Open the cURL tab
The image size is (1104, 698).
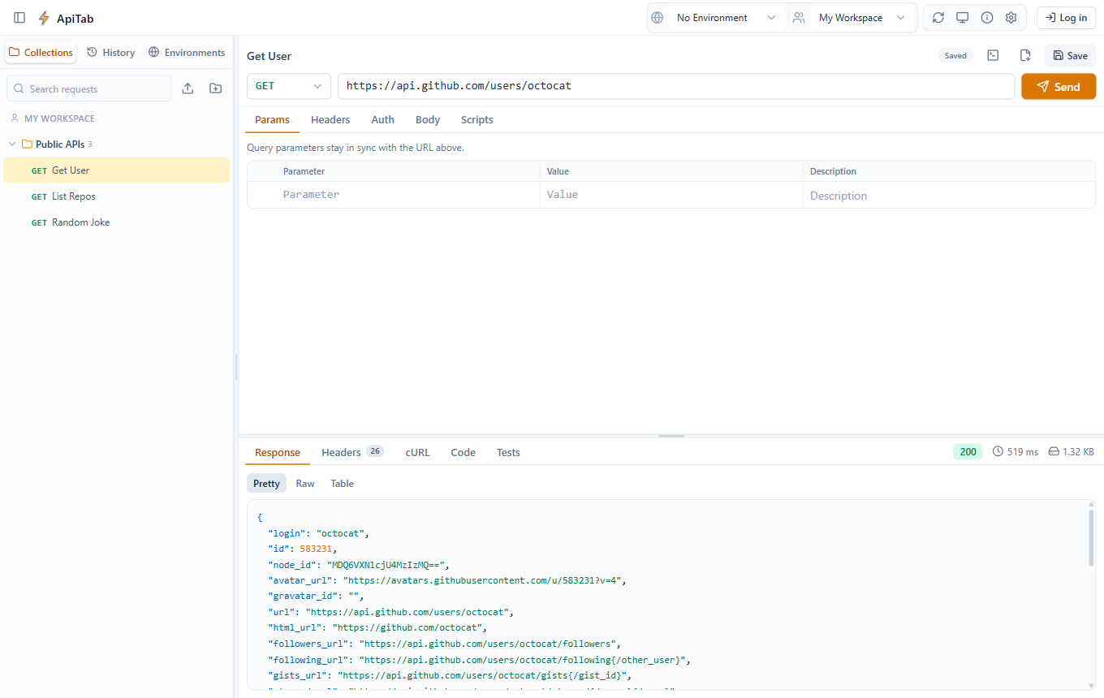[417, 453]
